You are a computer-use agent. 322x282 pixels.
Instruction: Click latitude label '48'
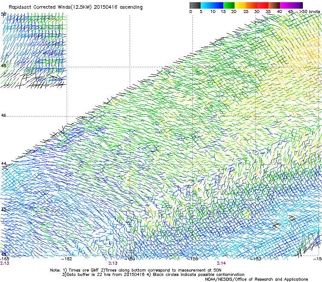[x=3, y=66]
